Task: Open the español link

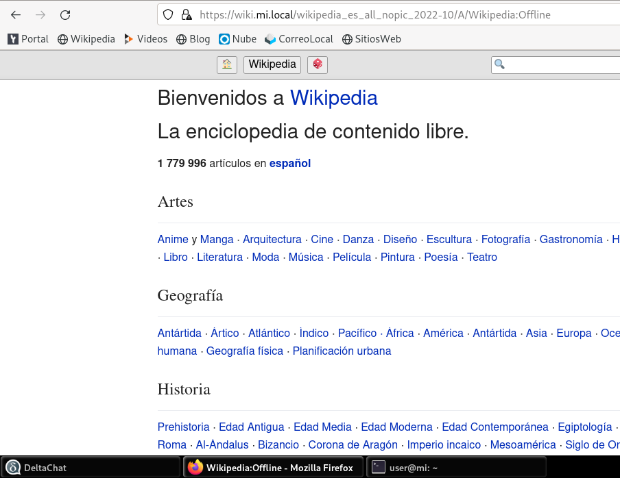Action: [290, 164]
